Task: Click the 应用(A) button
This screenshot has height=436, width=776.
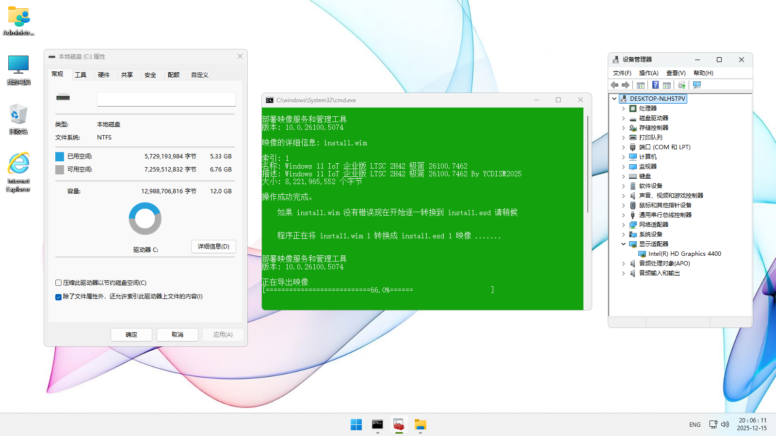Action: [x=223, y=335]
